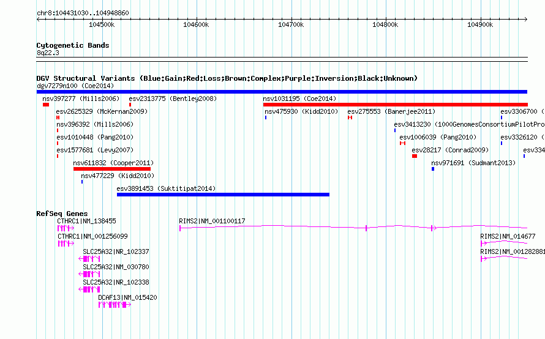This screenshot has width=545, height=339.
Task: Click the nsv611832 (Cooper2011) label text
Action: [x=113, y=163]
